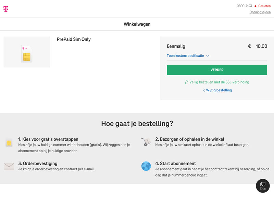Click the delivery hand truck icon

[x=146, y=142]
